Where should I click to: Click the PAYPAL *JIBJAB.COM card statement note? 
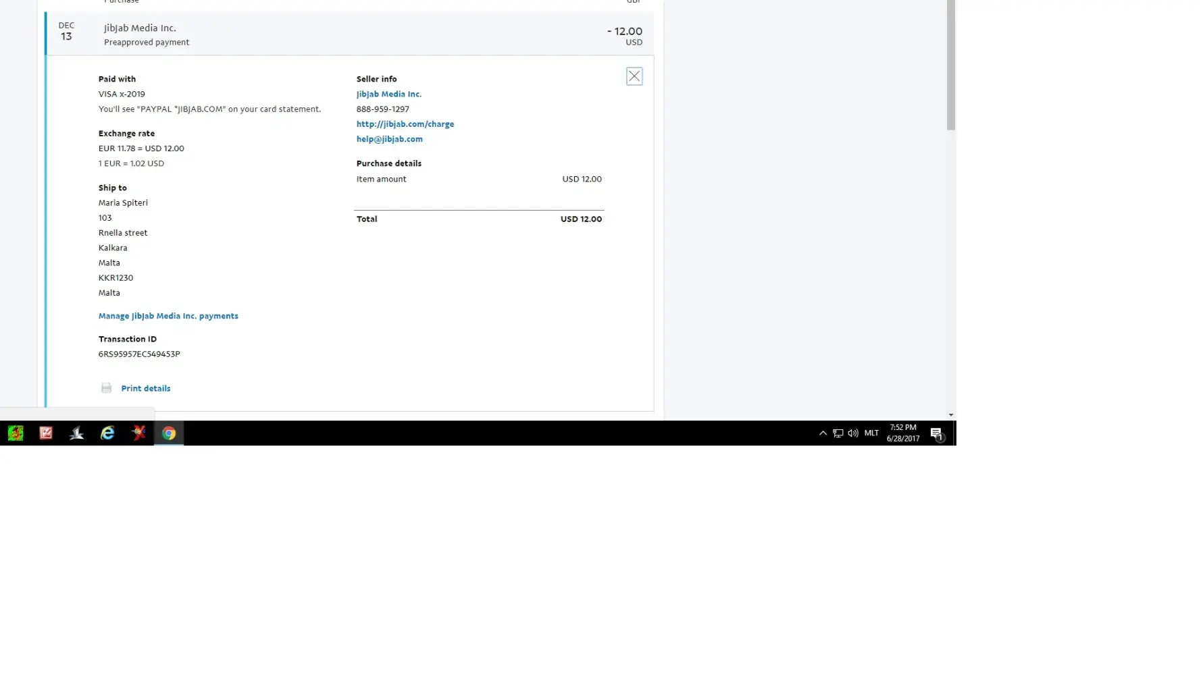[209, 109]
